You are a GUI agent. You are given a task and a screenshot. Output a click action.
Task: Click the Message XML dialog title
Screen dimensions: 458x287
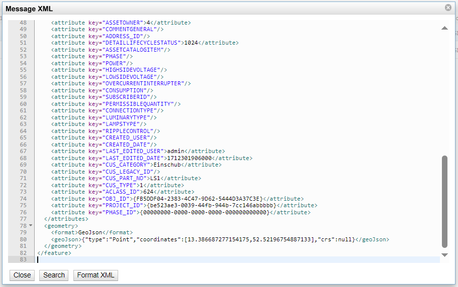[x=29, y=9]
